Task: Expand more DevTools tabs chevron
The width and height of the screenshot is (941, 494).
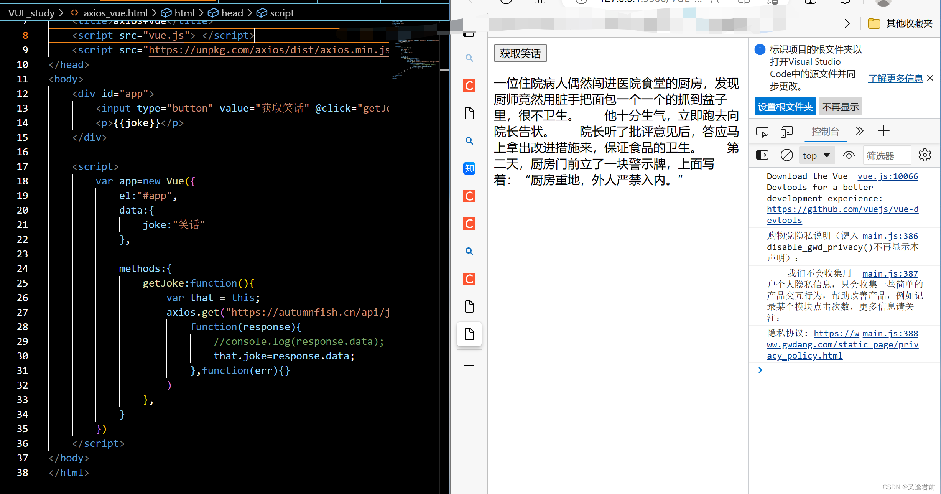Action: pos(860,131)
